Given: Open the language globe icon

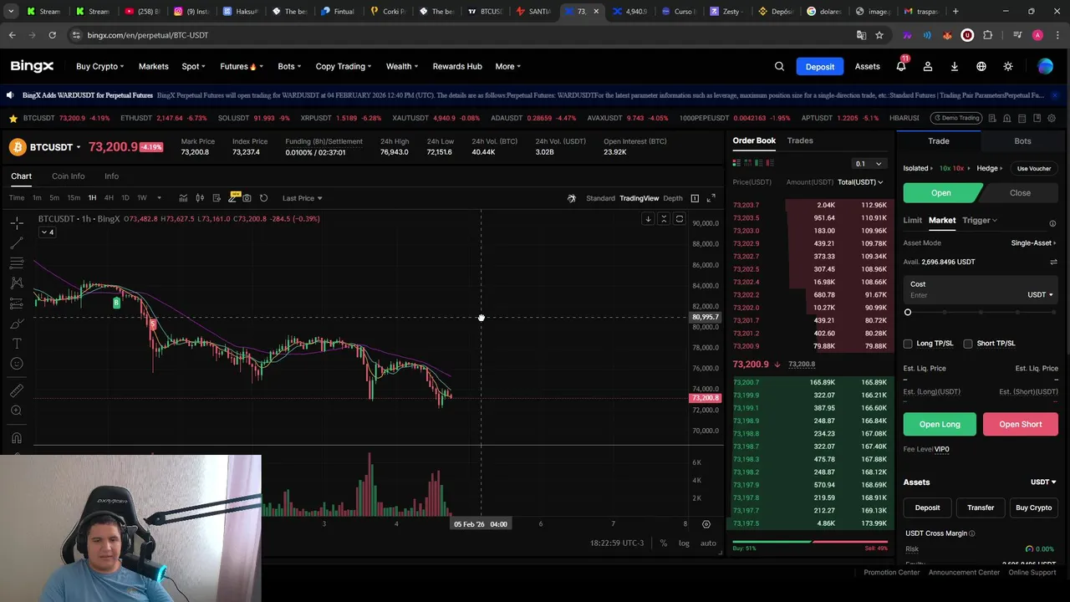Looking at the screenshot, I should (981, 66).
